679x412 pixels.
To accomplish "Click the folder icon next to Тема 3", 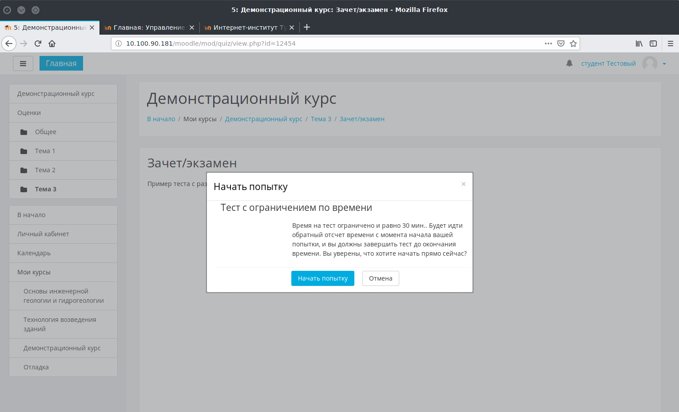I will point(24,189).
